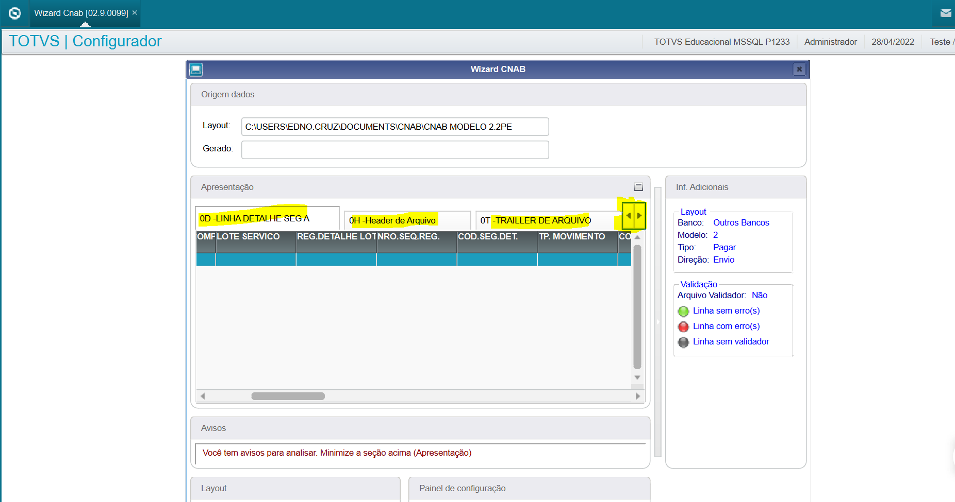The height and width of the screenshot is (502, 955).
Task: Click the Linha com erro(s) label
Action: click(726, 326)
